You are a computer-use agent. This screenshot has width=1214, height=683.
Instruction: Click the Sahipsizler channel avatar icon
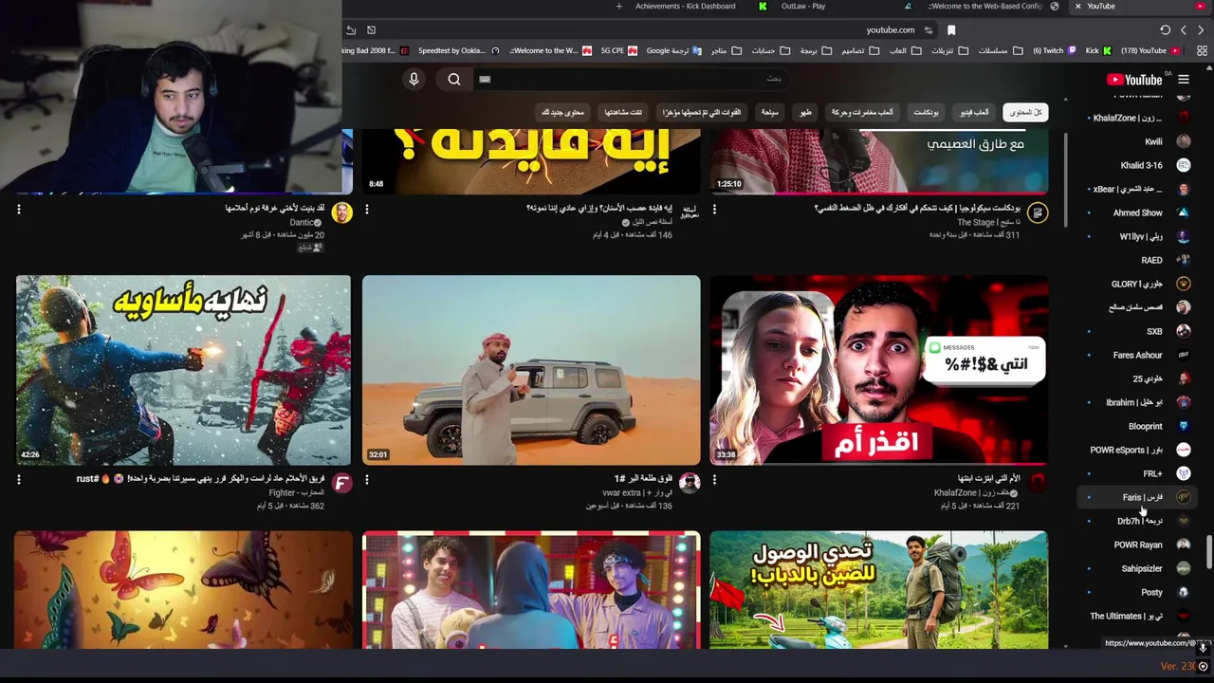pos(1183,568)
